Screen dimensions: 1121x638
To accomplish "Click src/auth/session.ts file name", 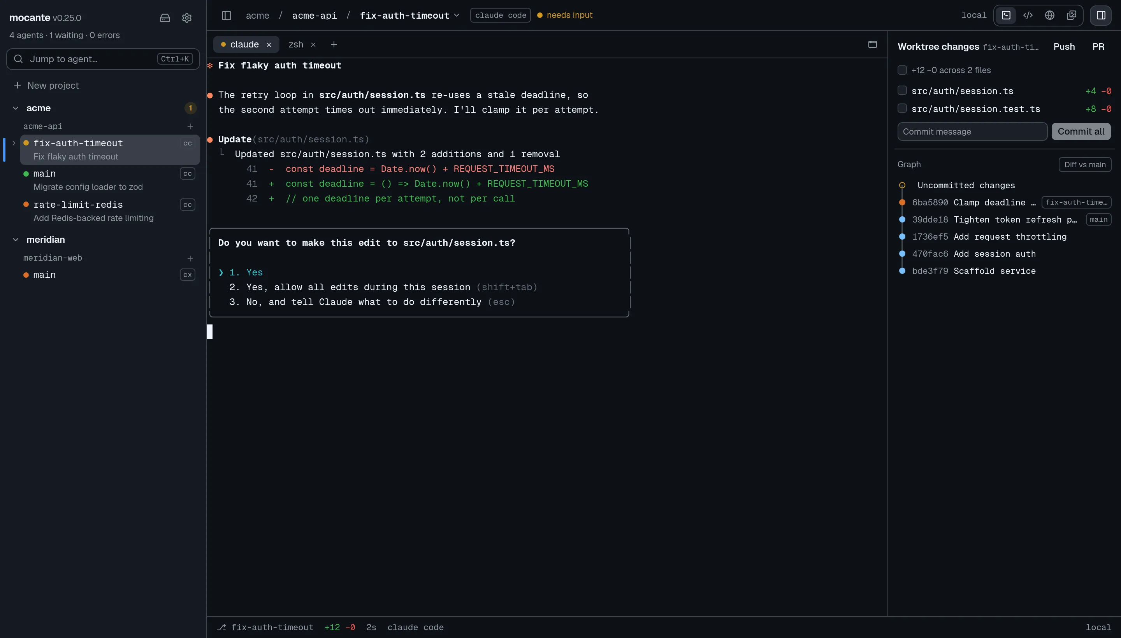I will pyautogui.click(x=962, y=91).
